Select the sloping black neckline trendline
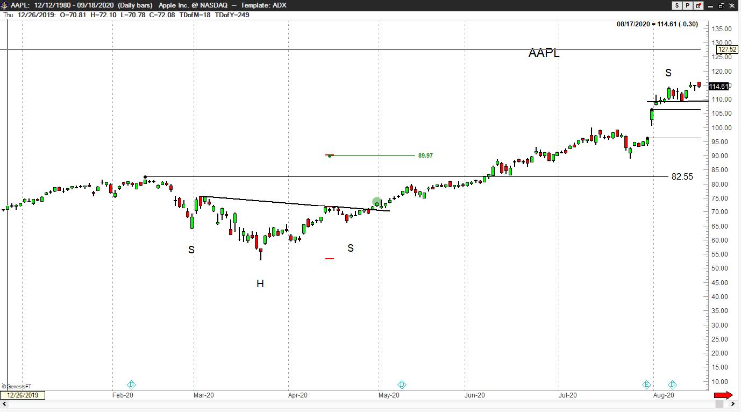This screenshot has width=741, height=412. tap(294, 203)
